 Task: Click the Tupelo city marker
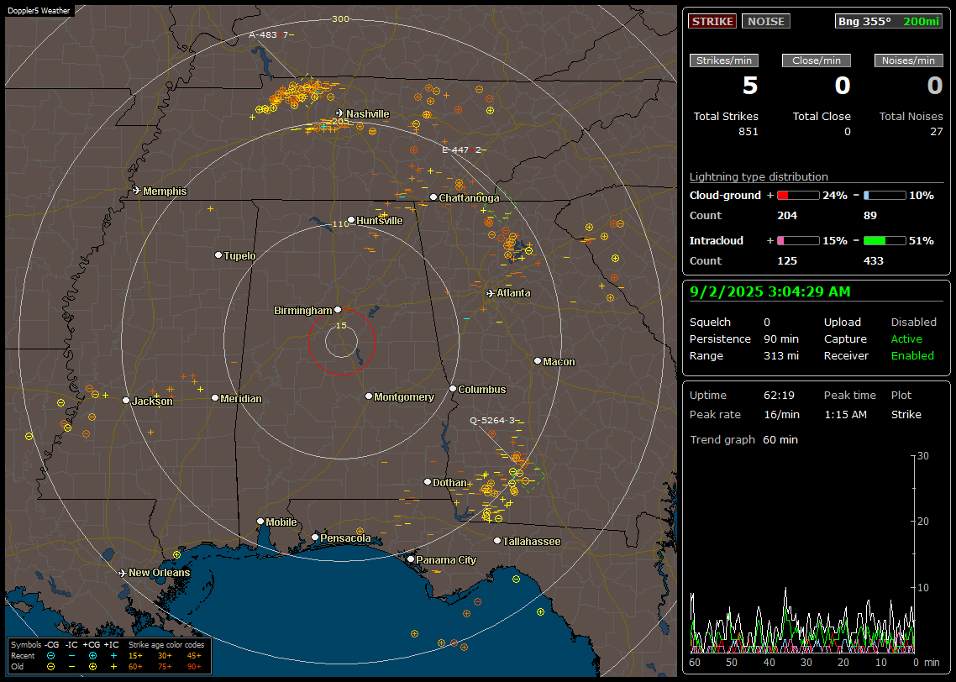[218, 254]
